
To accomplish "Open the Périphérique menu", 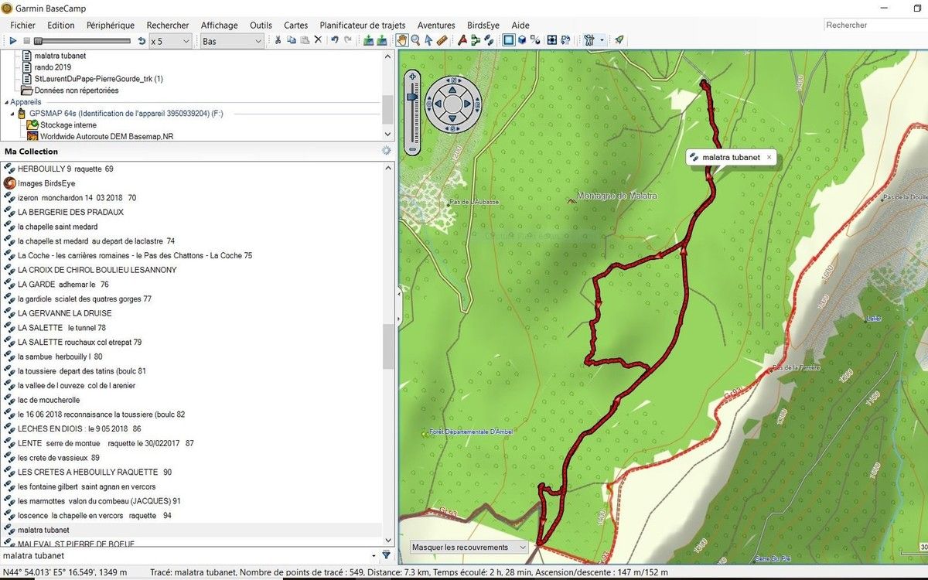I will click(111, 25).
